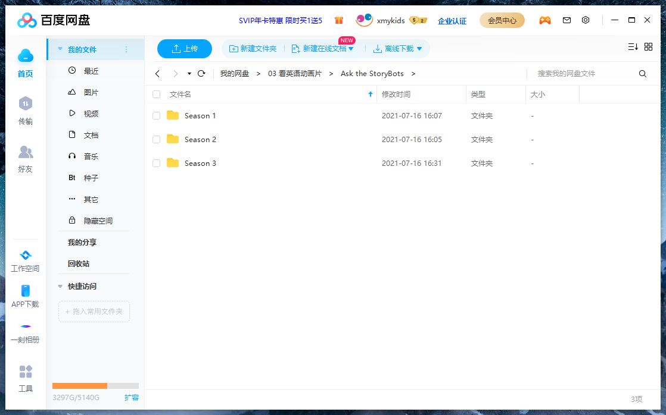Open 一刻相册 album
Viewport: 666px width, 415px height.
25,333
